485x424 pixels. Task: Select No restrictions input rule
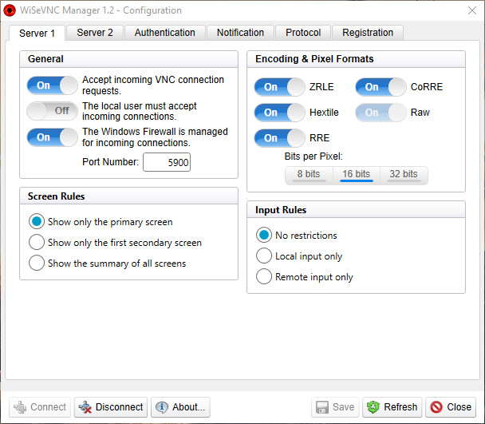pyautogui.click(x=264, y=235)
